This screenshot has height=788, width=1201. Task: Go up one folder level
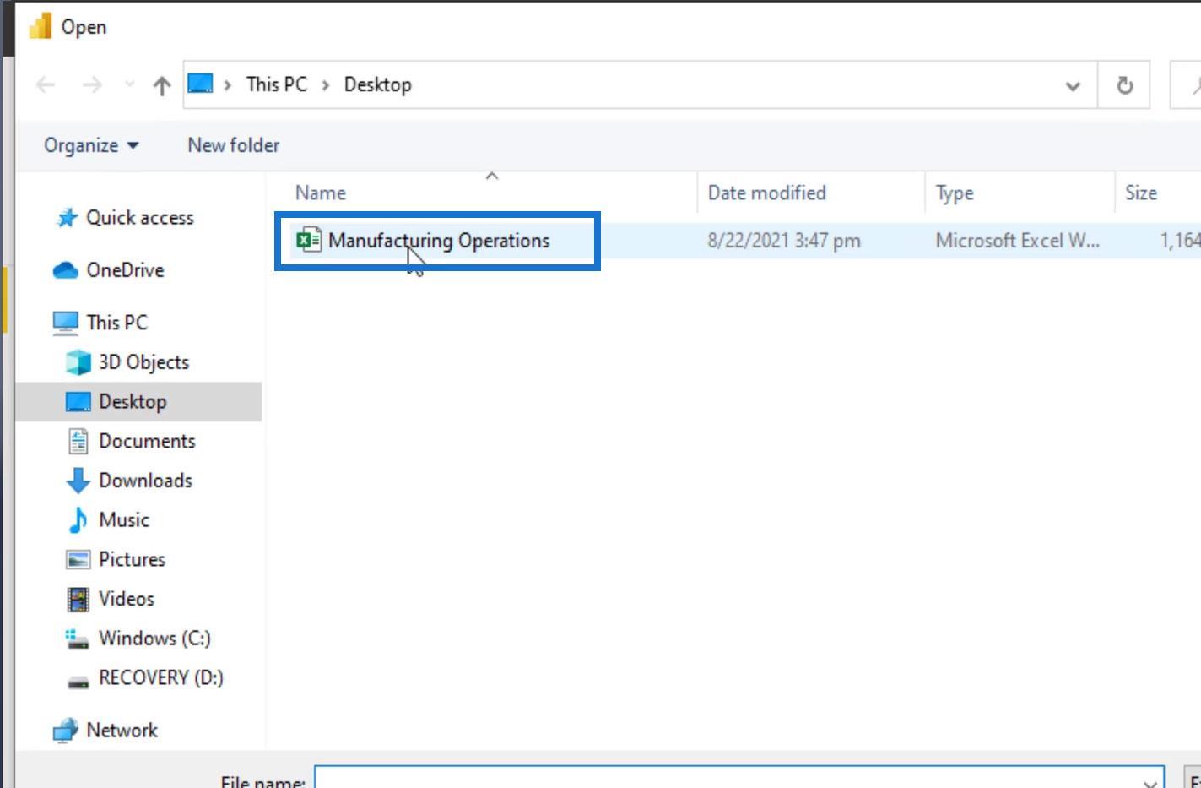click(161, 84)
